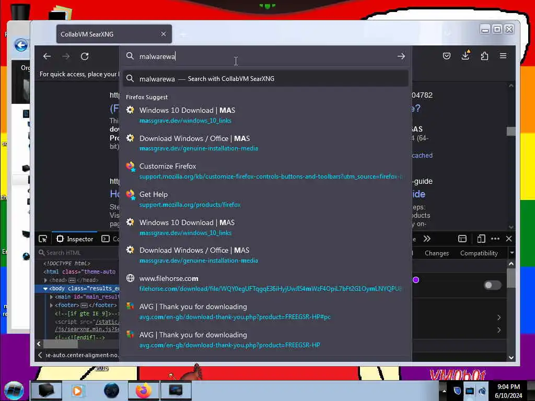
Task: Close the developer tools panel
Action: coord(509,239)
